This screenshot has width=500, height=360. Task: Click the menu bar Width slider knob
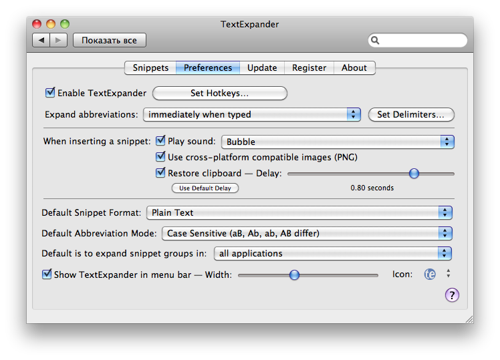[294, 275]
